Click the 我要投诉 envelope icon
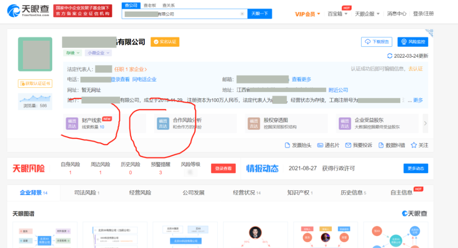Screen dimensions: 458x248 [x=348, y=146]
